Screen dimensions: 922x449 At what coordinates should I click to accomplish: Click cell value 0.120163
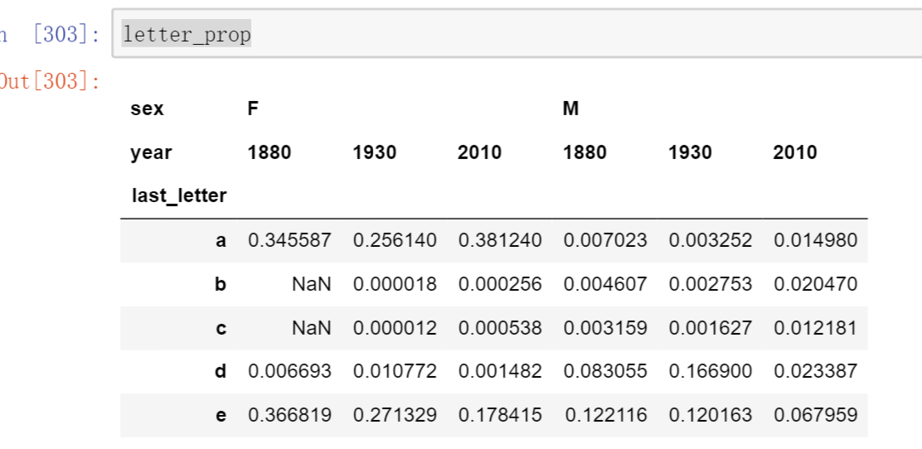coord(711,415)
